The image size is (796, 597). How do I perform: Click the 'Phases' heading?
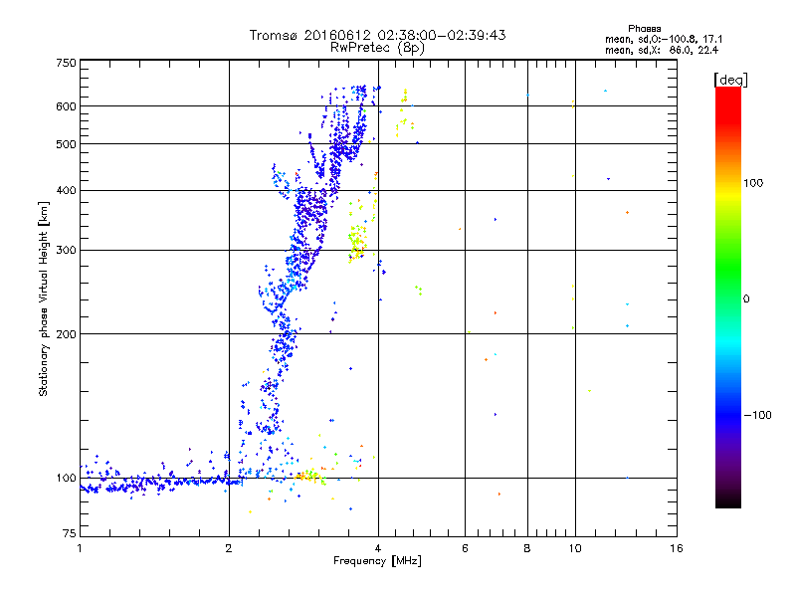coord(644,29)
